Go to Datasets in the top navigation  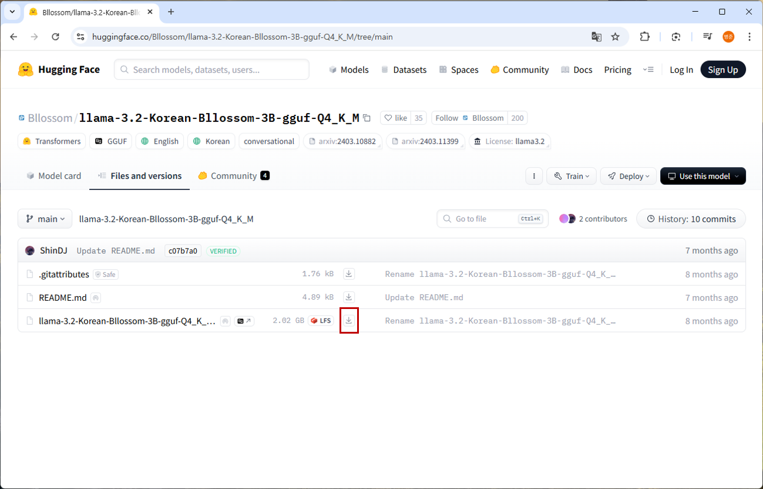tap(404, 70)
